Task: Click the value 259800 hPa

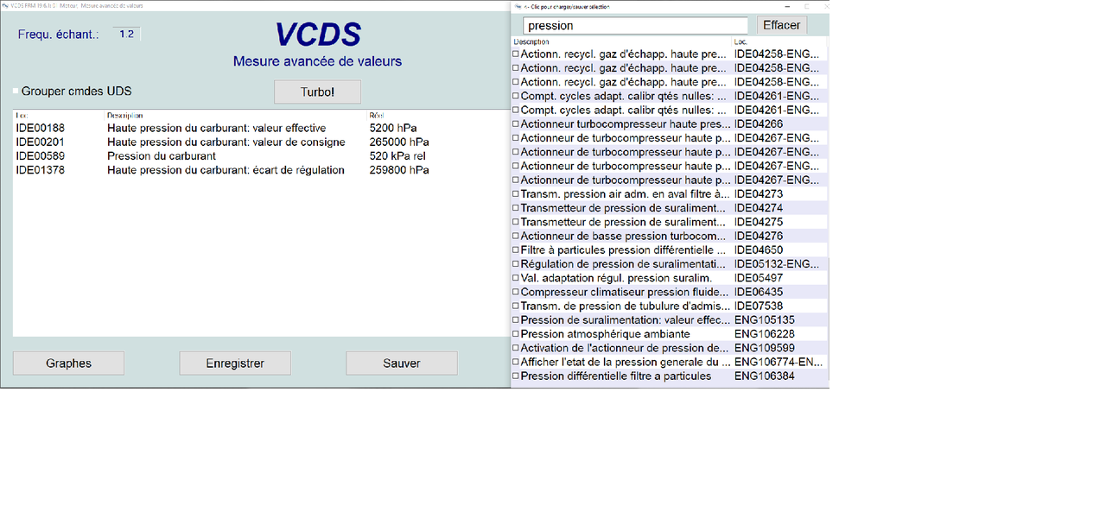Action: click(399, 170)
